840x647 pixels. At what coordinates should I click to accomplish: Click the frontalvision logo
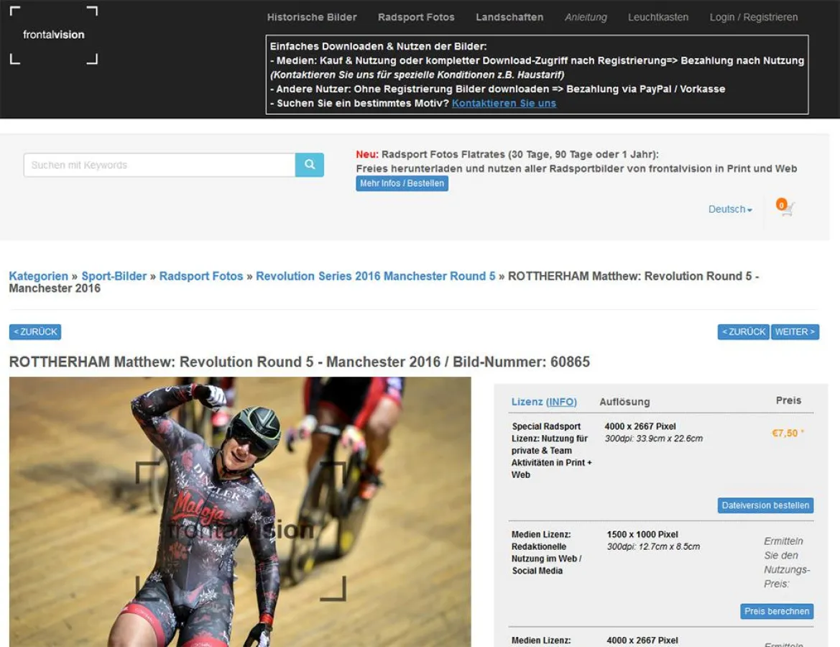pos(53,34)
